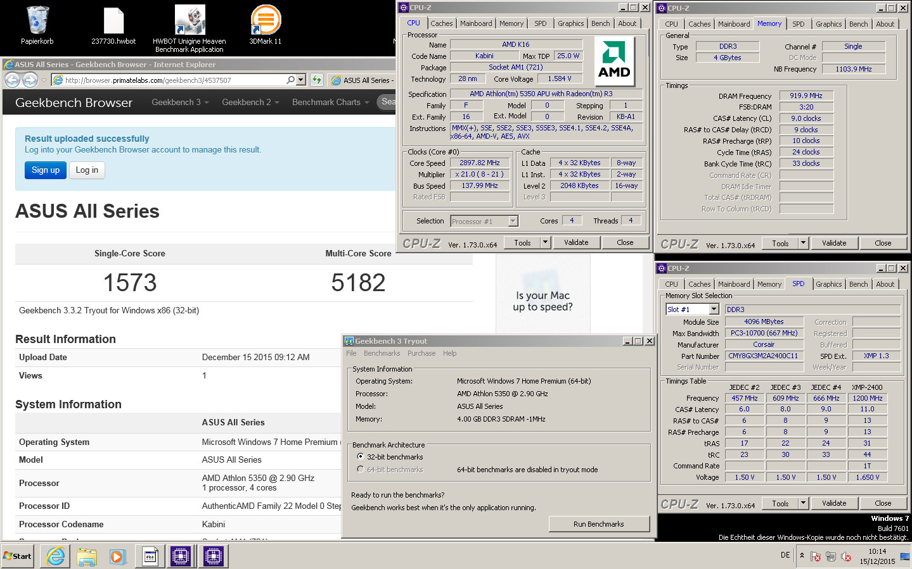Refresh the Geekbench Browser page
The height and width of the screenshot is (569, 912).
tap(317, 80)
